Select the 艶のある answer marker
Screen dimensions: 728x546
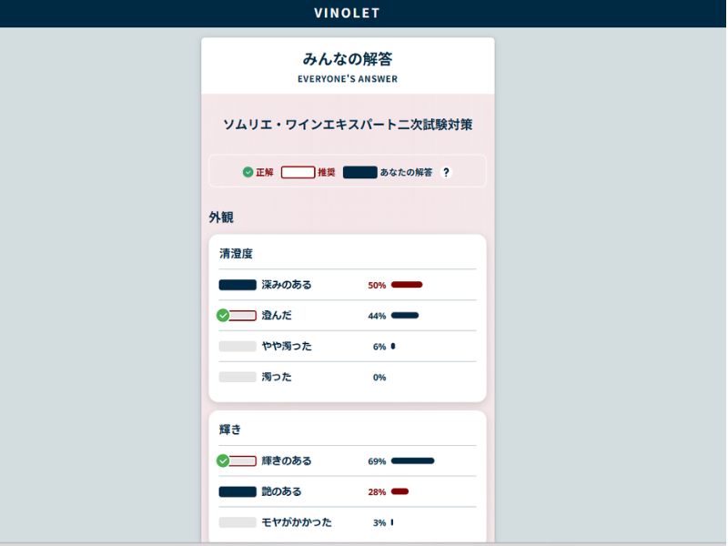click(x=238, y=491)
